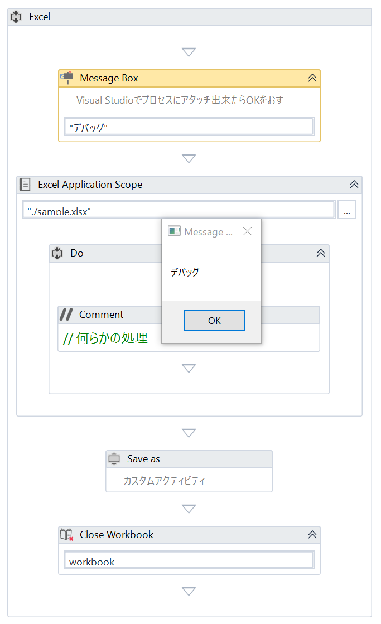Select the Message Box title text
This screenshot has width=381, height=624.
[109, 78]
